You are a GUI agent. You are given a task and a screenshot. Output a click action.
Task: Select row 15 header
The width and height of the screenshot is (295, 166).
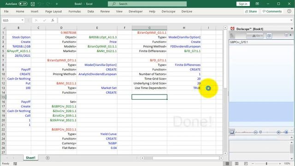click(x=3, y=97)
